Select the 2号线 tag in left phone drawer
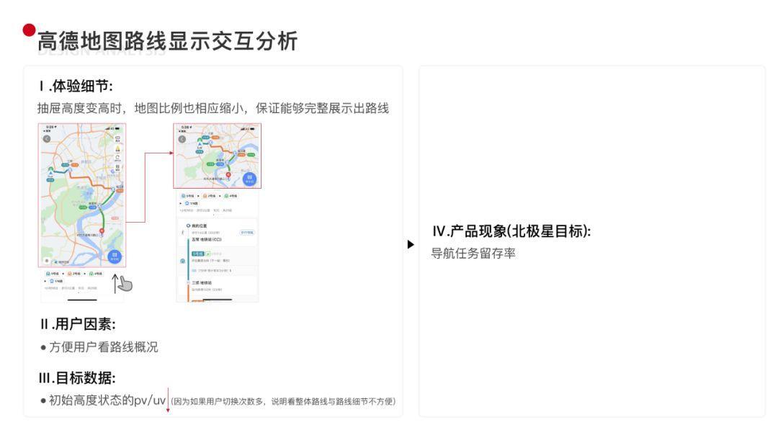The width and height of the screenshot is (778, 438). (x=74, y=273)
